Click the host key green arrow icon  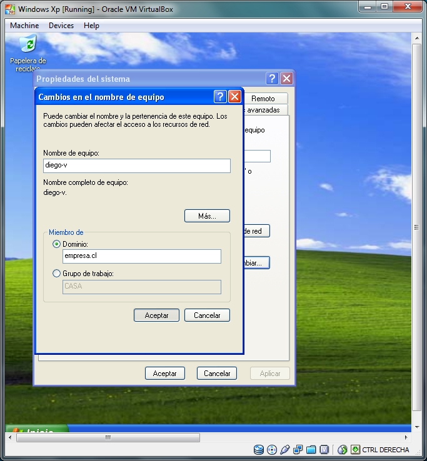coord(355,450)
